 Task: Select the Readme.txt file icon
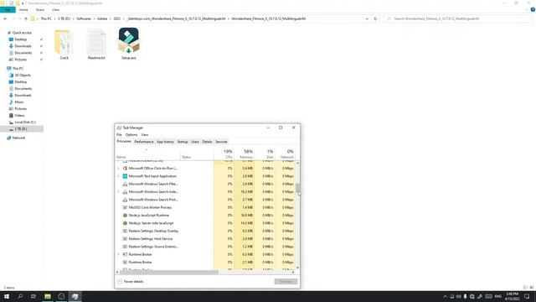(96, 42)
